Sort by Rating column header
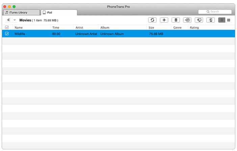 click(x=194, y=28)
